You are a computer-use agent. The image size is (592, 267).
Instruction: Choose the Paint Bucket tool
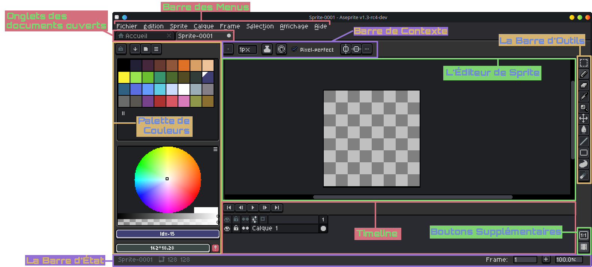[583, 130]
